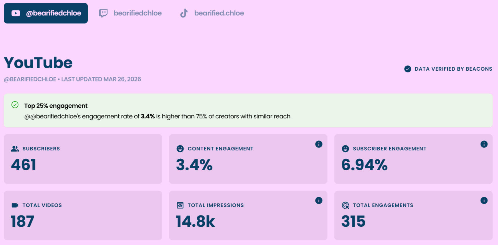Click Data Verified by Beacons text
Screen dimensions: 498x245
pos(453,69)
